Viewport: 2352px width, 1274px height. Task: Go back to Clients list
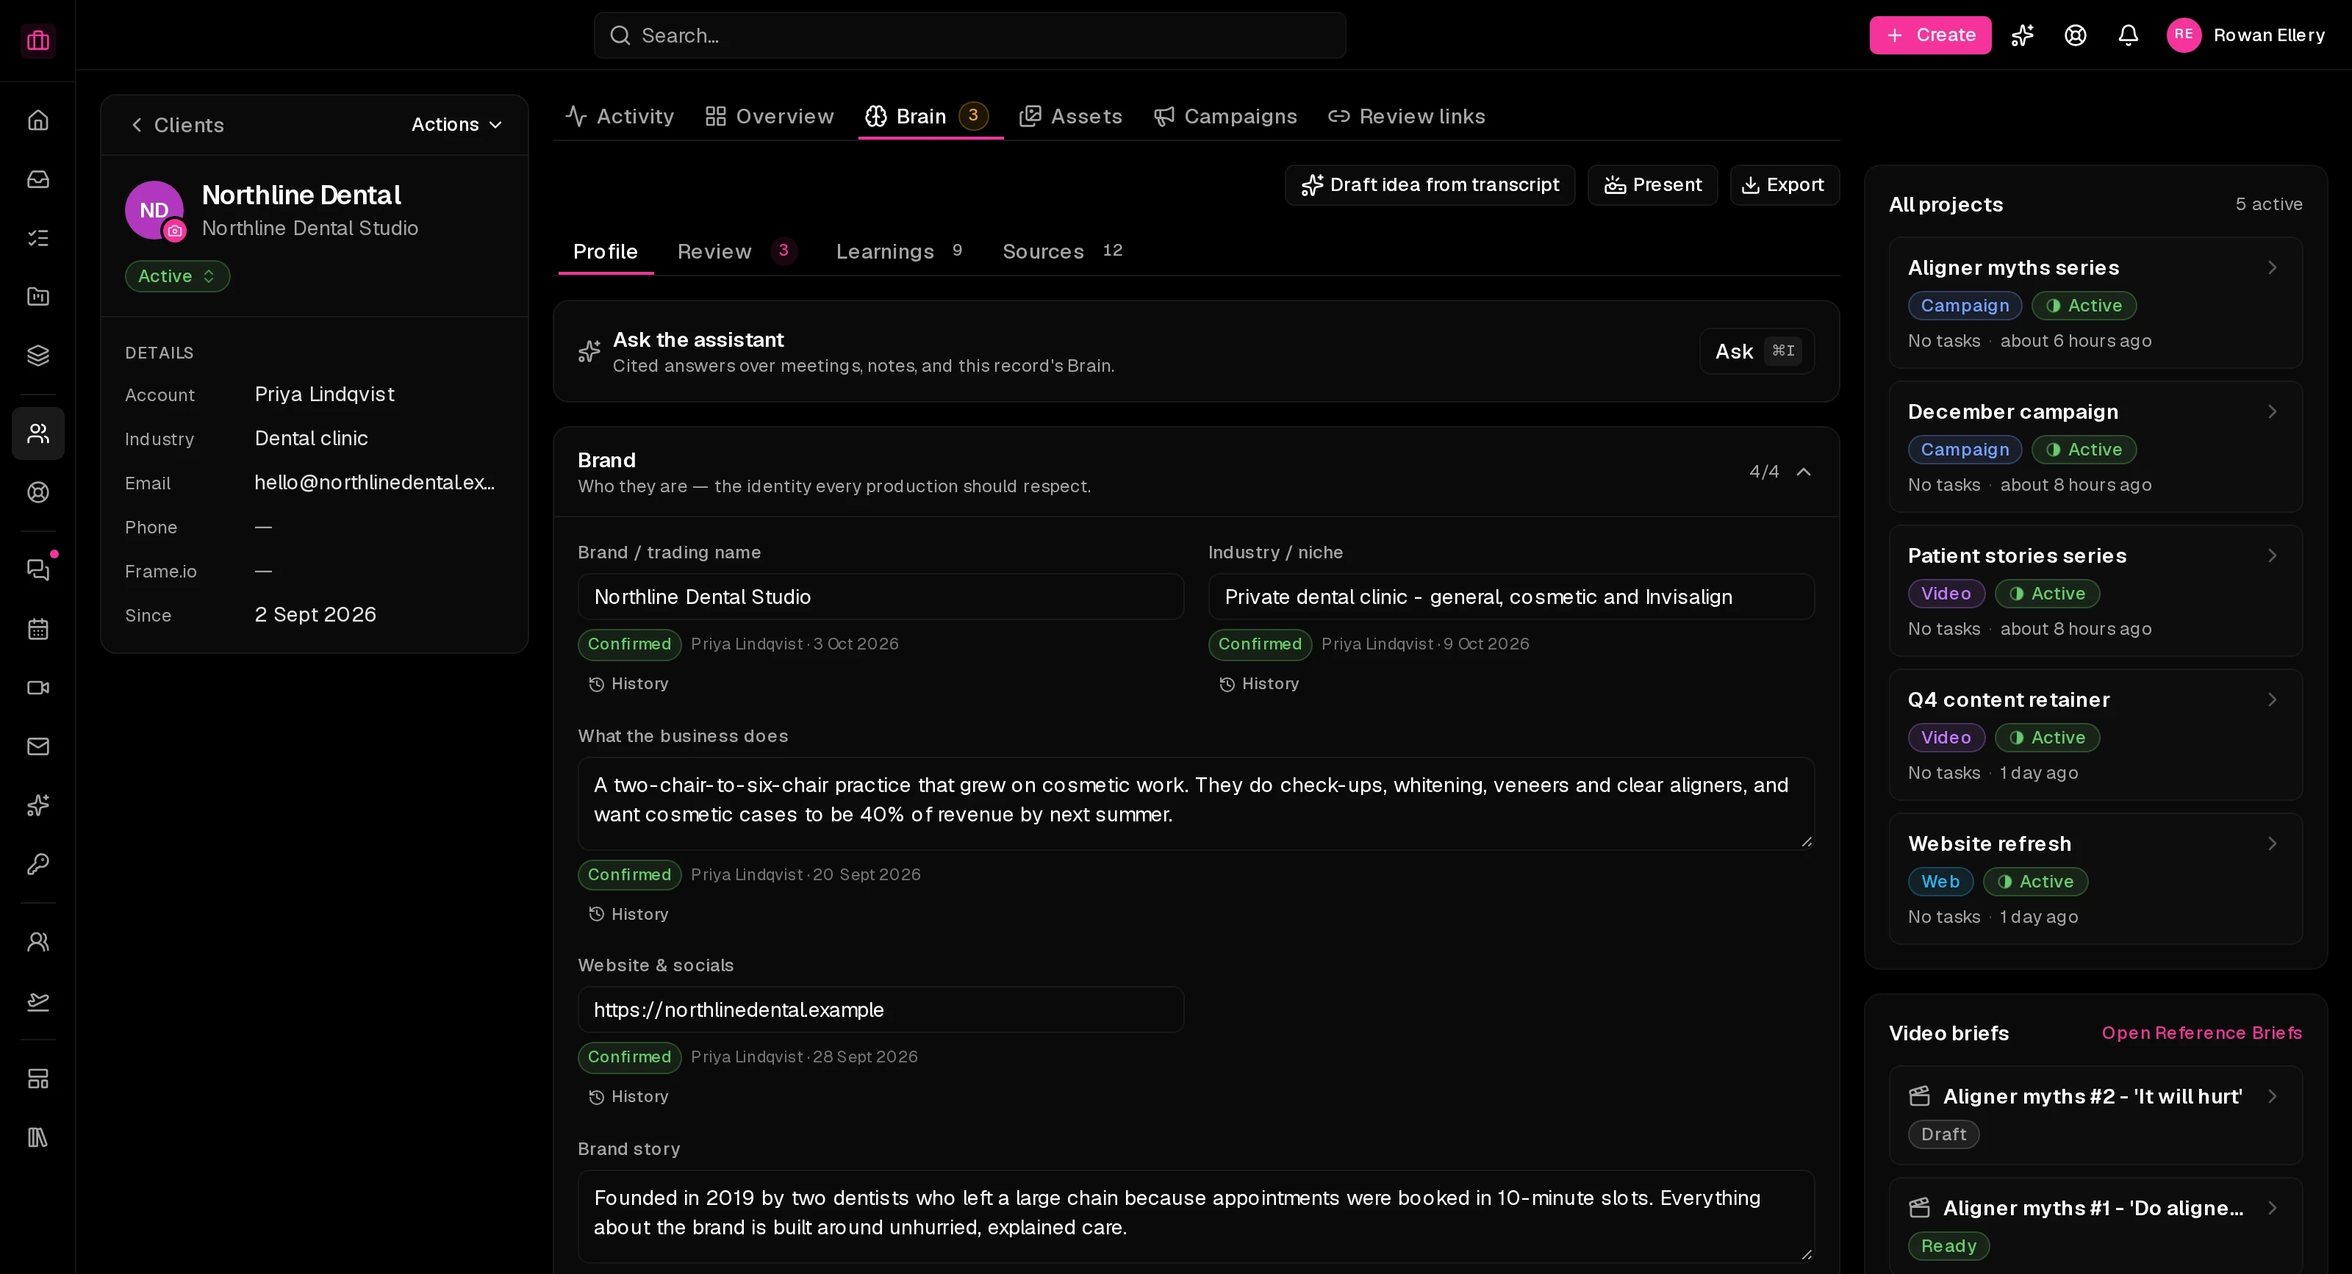(176, 125)
